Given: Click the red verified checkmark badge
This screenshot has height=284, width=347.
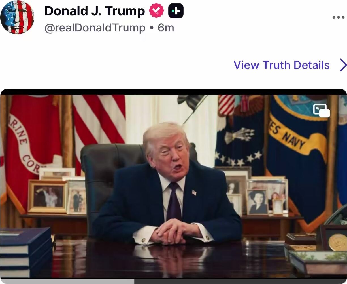Looking at the screenshot, I should coord(156,11).
